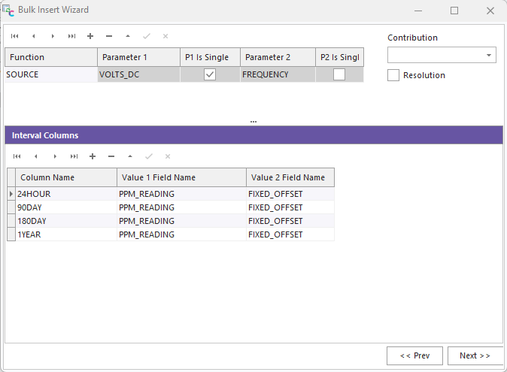Go to first record in top navigator
Image resolution: width=507 pixels, height=372 pixels.
pyautogui.click(x=14, y=36)
